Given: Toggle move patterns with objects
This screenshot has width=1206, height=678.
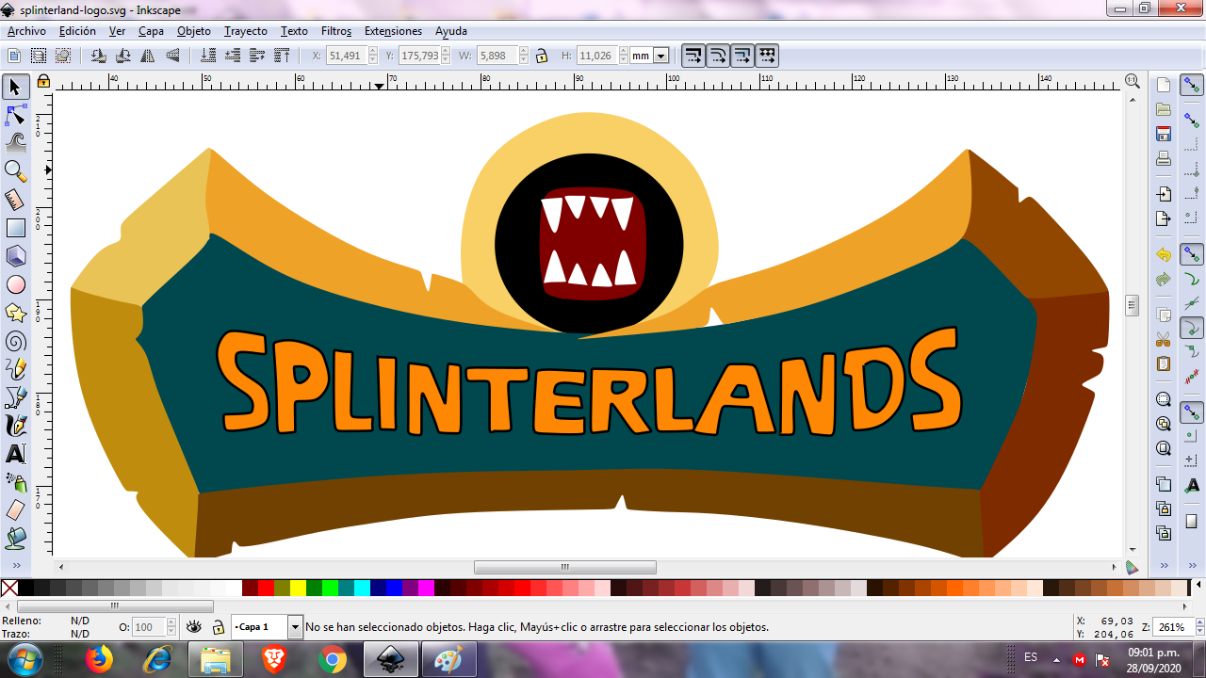Looking at the screenshot, I should (767, 56).
